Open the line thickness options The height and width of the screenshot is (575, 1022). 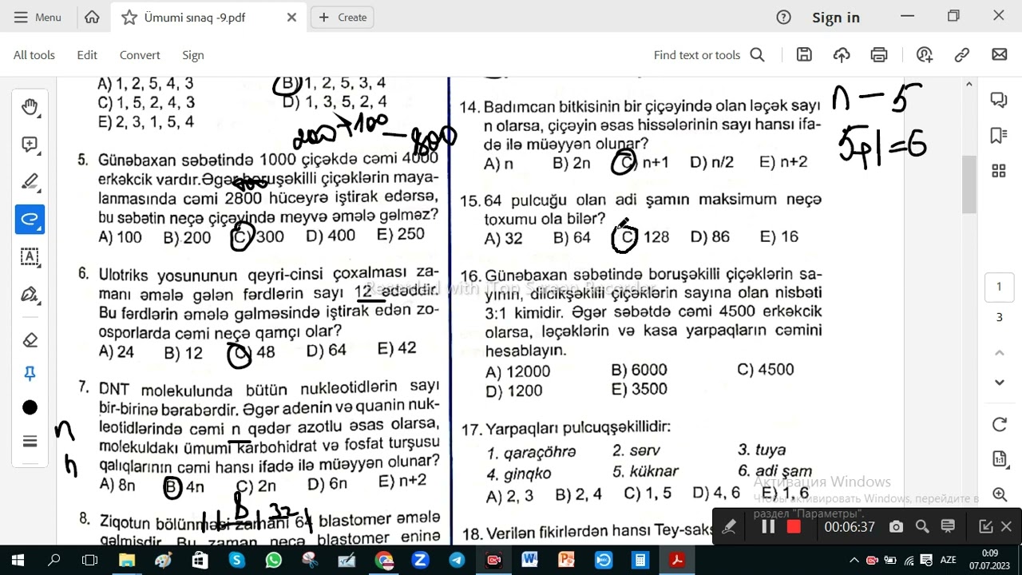pyautogui.click(x=30, y=442)
